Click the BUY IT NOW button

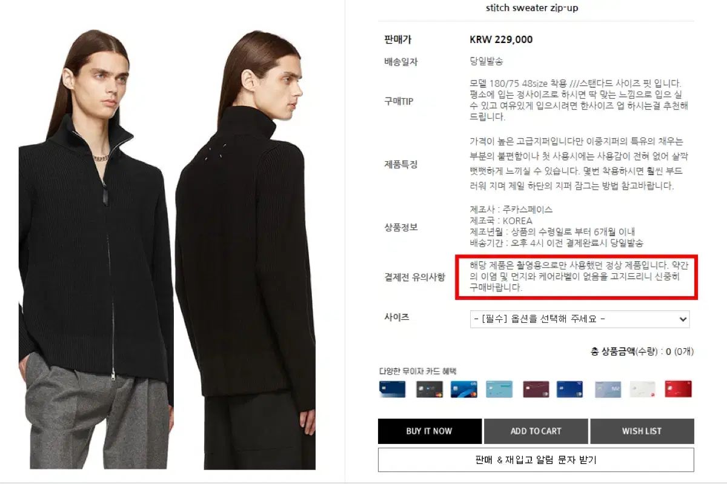click(x=430, y=431)
